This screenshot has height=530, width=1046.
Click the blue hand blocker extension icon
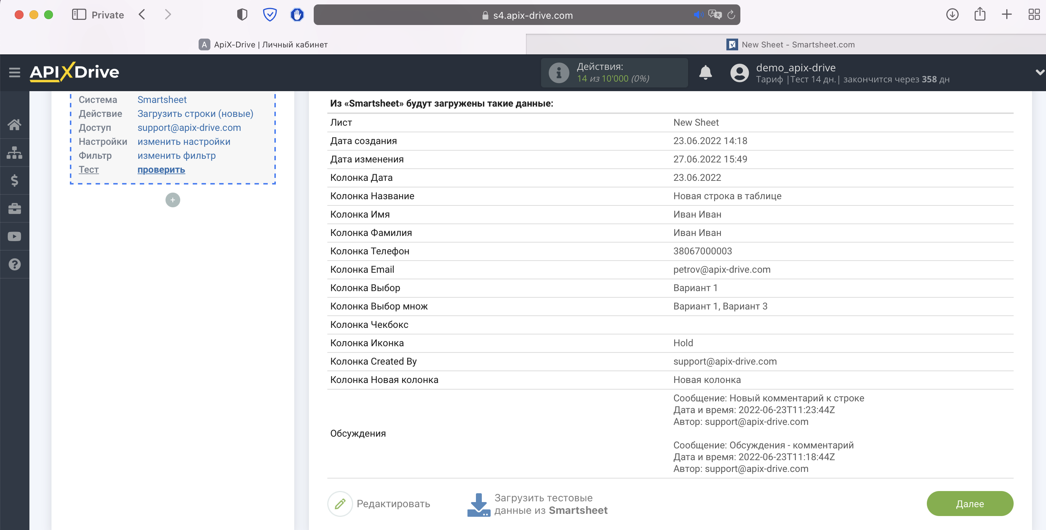coord(297,15)
